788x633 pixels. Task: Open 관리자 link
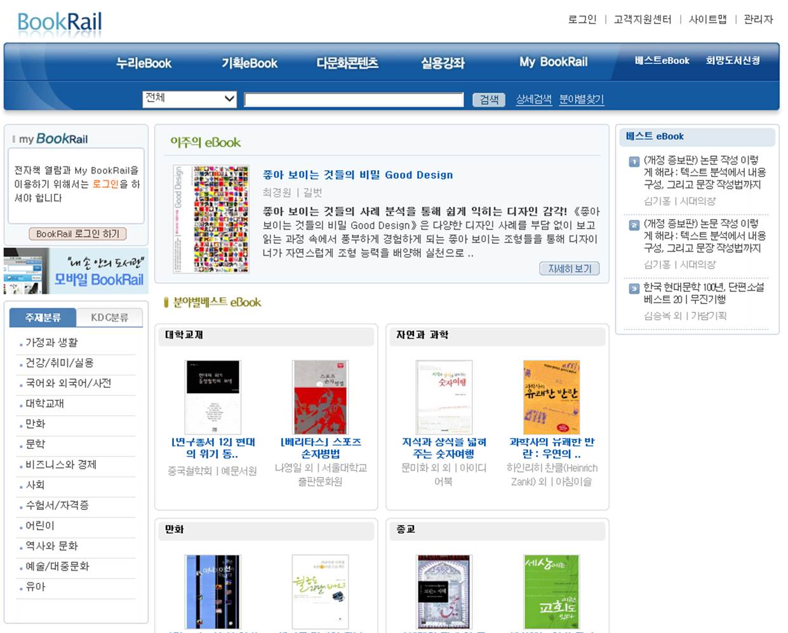click(x=758, y=20)
